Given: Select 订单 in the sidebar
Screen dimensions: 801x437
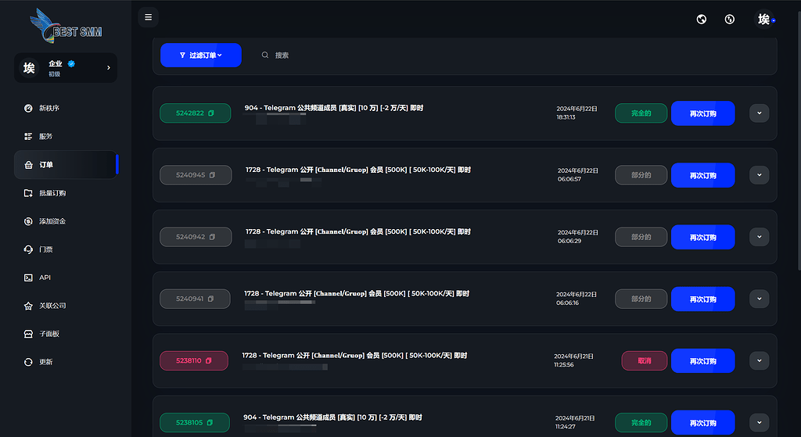Looking at the screenshot, I should tap(66, 165).
